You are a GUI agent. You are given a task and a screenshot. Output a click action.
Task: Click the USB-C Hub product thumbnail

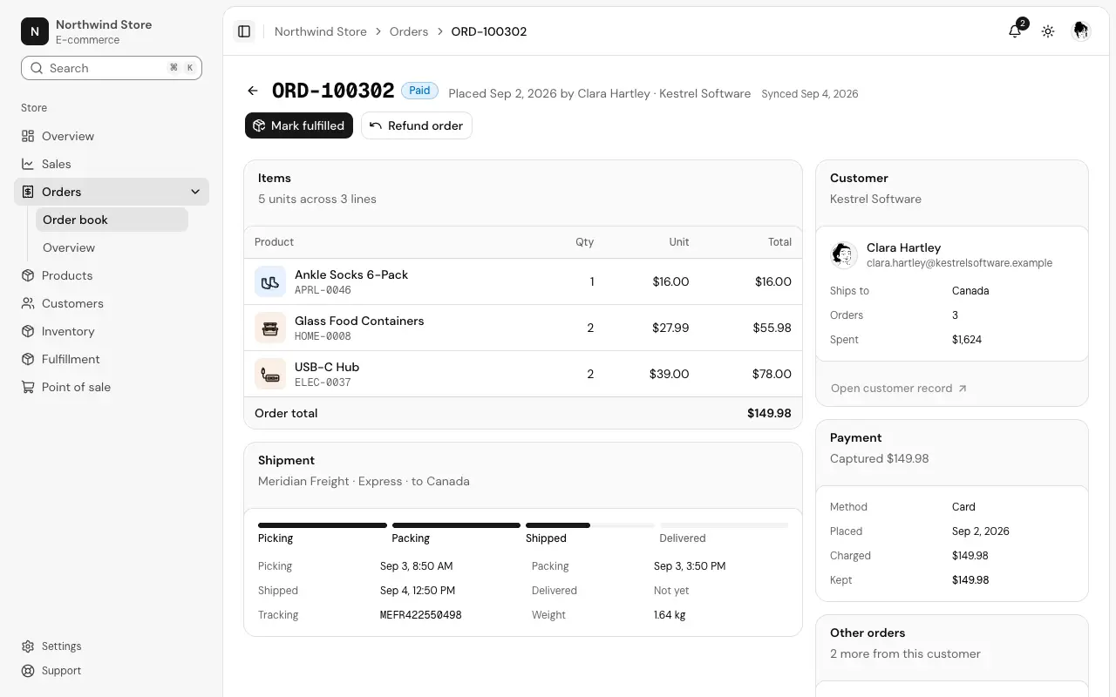pyautogui.click(x=270, y=374)
